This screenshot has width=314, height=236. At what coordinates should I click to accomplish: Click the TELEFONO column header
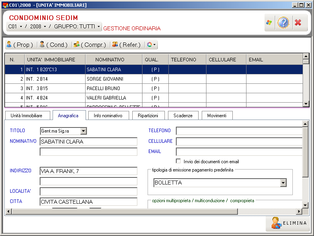pos(188,59)
